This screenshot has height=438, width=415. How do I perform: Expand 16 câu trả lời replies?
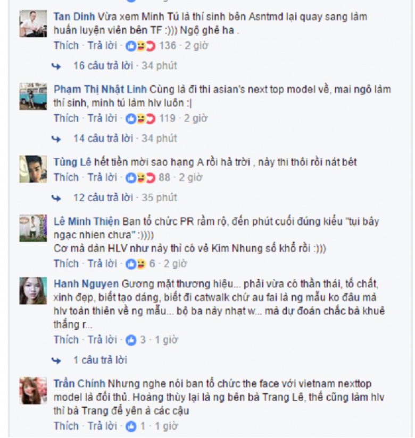pos(103,66)
